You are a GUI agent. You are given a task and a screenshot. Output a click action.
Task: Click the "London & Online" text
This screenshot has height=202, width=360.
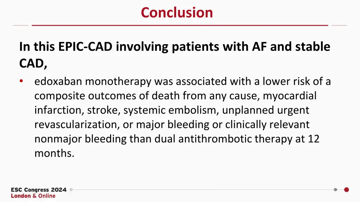point(33,196)
